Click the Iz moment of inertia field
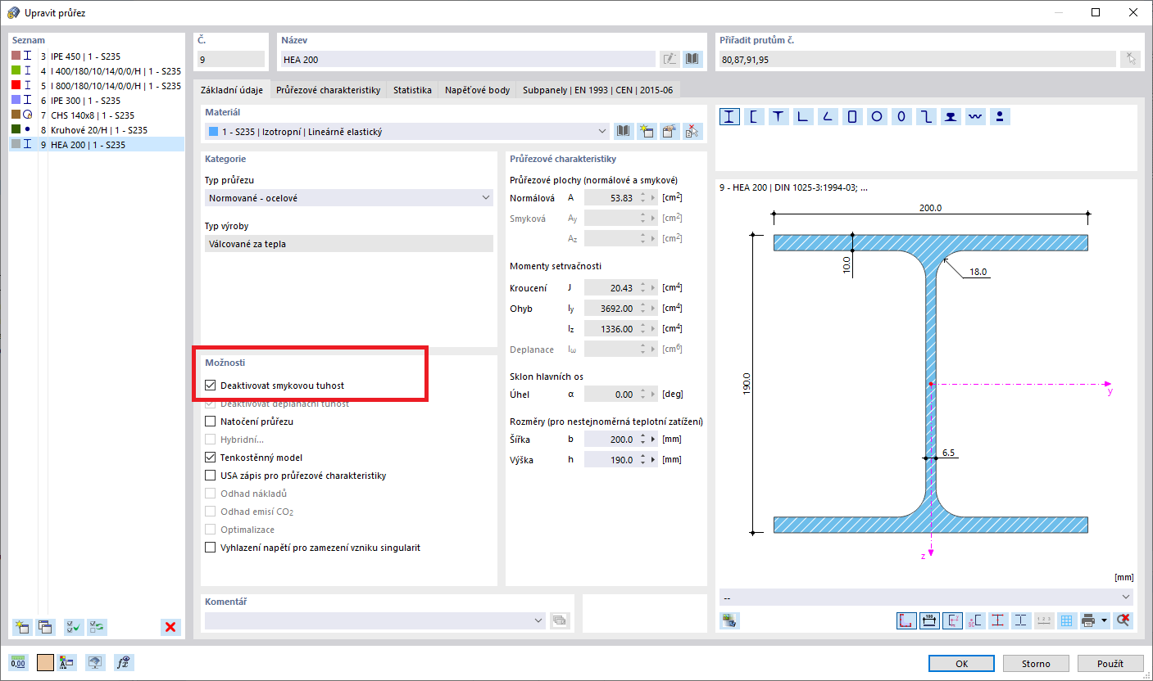The image size is (1153, 681). pyautogui.click(x=611, y=329)
